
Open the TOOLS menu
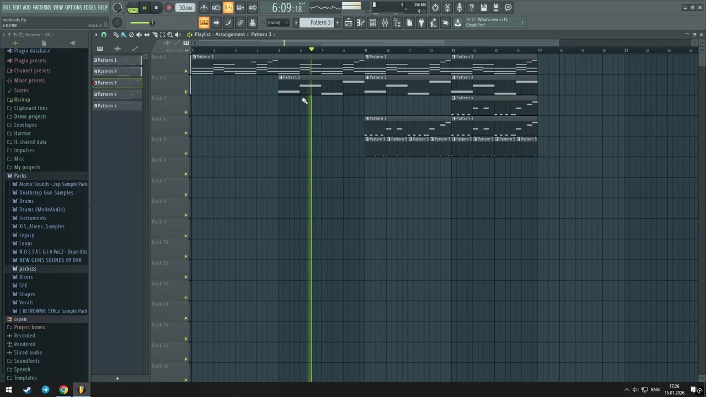pos(90,7)
